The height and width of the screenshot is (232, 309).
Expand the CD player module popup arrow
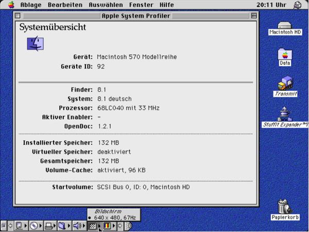click(41, 226)
